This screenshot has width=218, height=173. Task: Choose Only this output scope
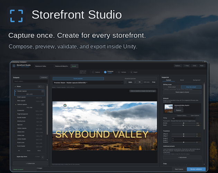coord(191,87)
